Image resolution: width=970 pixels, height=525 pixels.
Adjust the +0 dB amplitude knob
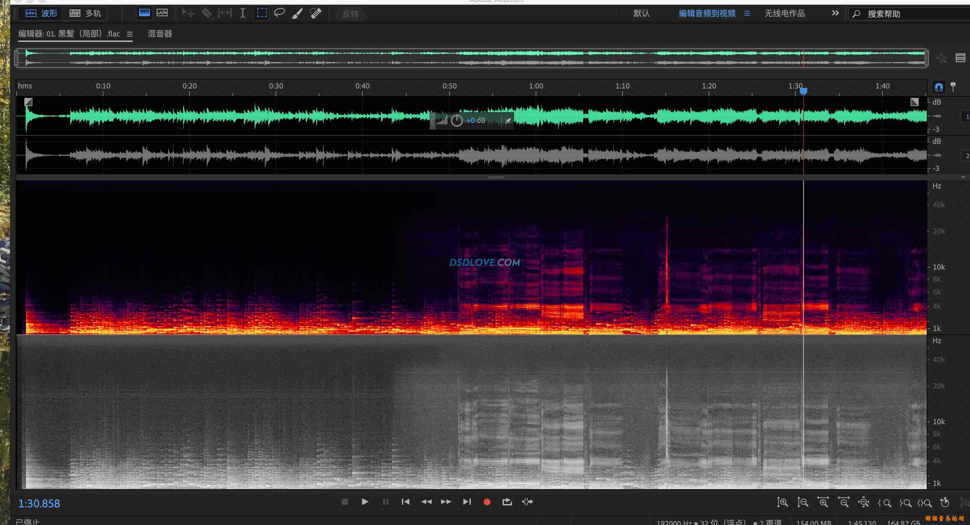coord(456,121)
